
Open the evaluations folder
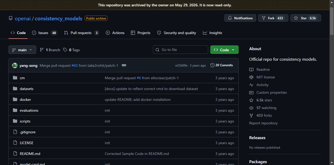(x=29, y=110)
